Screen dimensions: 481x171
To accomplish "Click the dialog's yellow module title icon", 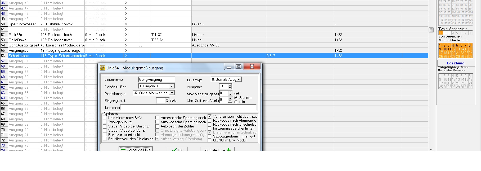I will [x=102, y=68].
